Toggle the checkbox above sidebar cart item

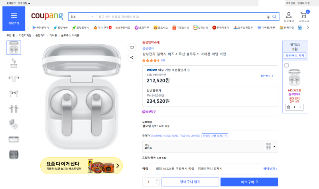pyautogui.click(x=286, y=65)
